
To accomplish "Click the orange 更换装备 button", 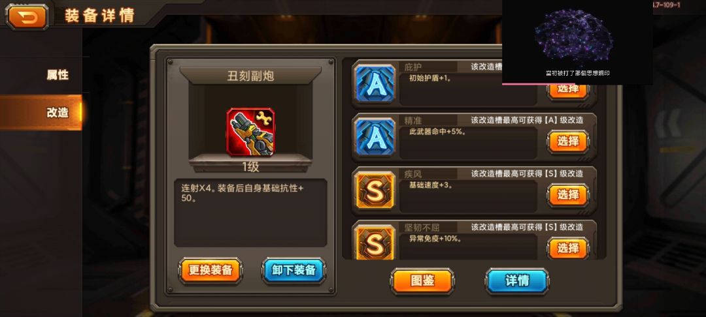I will click(x=210, y=270).
